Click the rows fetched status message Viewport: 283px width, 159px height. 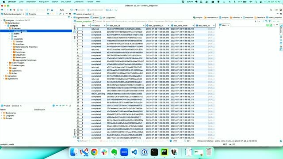(227, 141)
